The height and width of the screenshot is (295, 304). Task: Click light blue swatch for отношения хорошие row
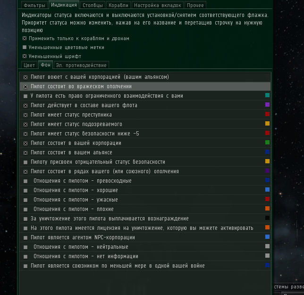(267, 190)
